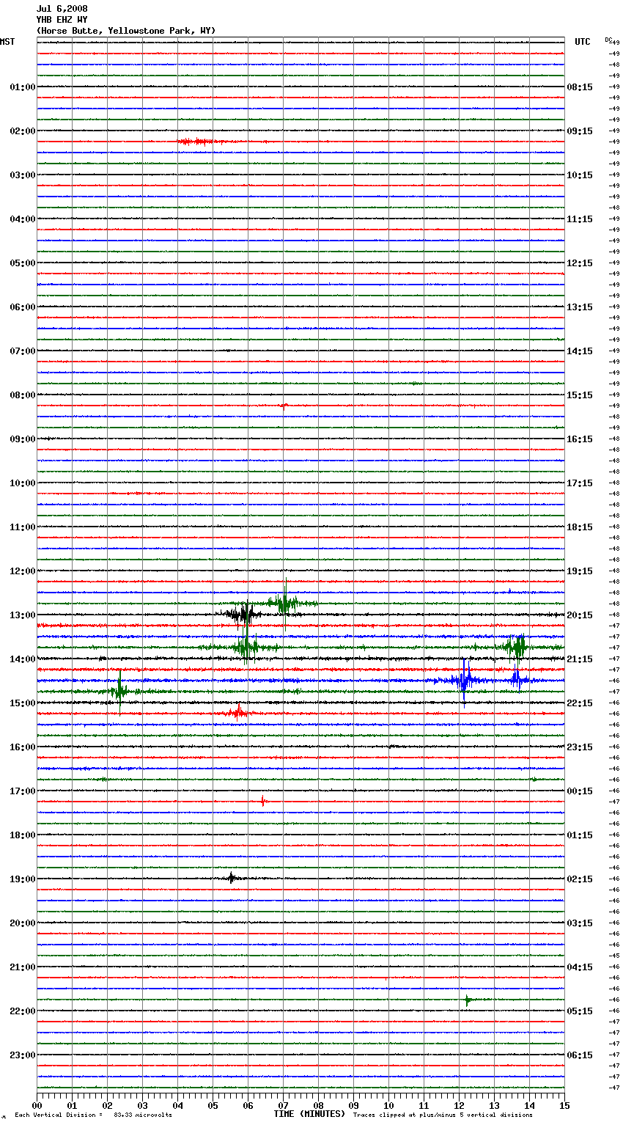Click the "09:00" MST row label

pyautogui.click(x=23, y=439)
